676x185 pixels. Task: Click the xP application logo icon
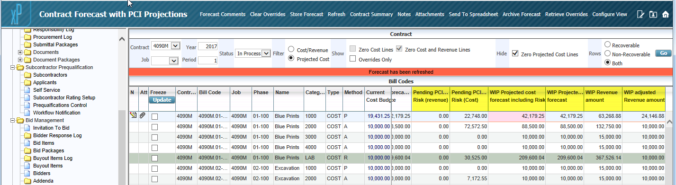coord(17,15)
